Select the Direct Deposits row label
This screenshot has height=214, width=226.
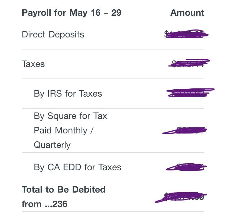pos(53,34)
